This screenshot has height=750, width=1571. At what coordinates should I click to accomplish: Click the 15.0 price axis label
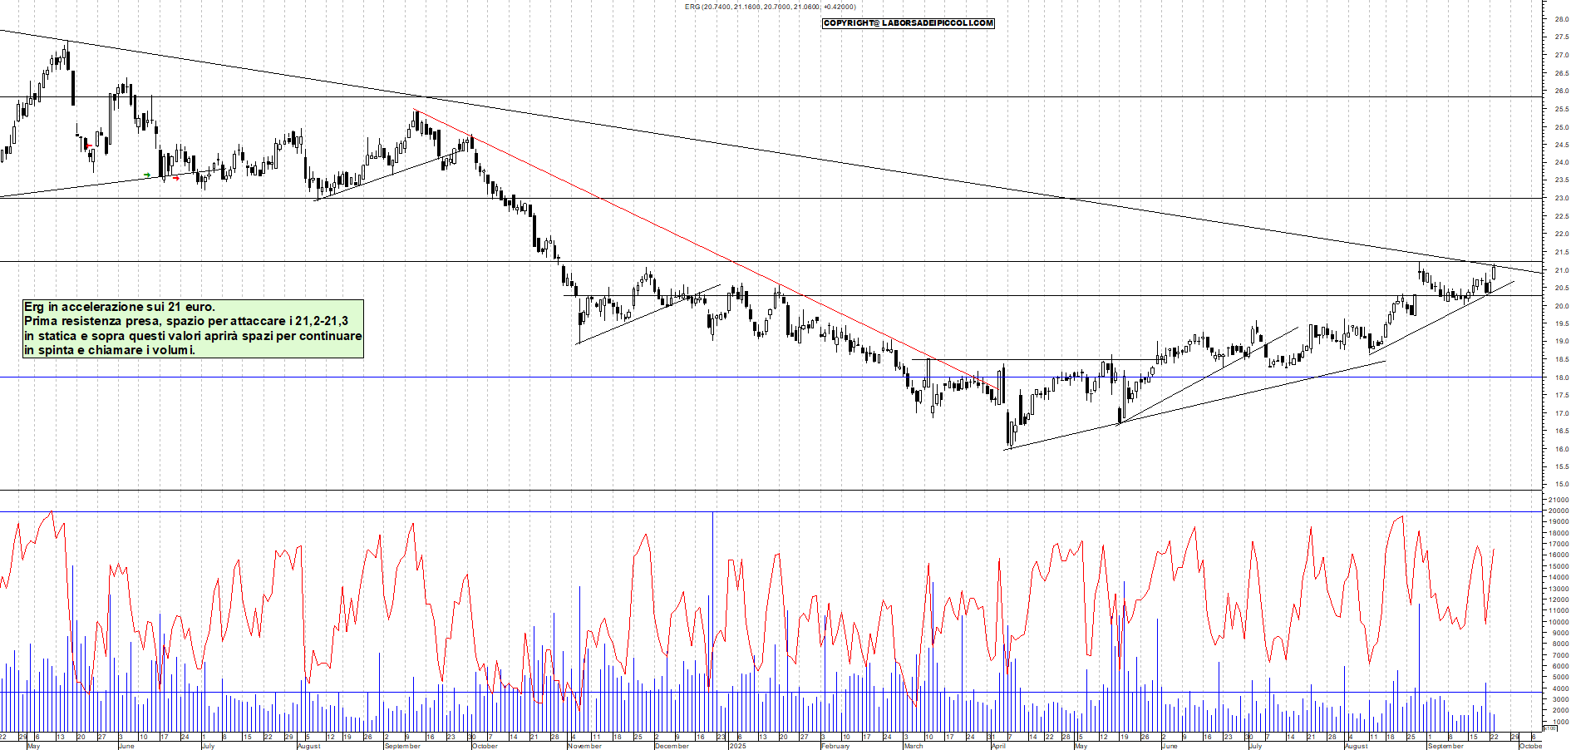1561,485
